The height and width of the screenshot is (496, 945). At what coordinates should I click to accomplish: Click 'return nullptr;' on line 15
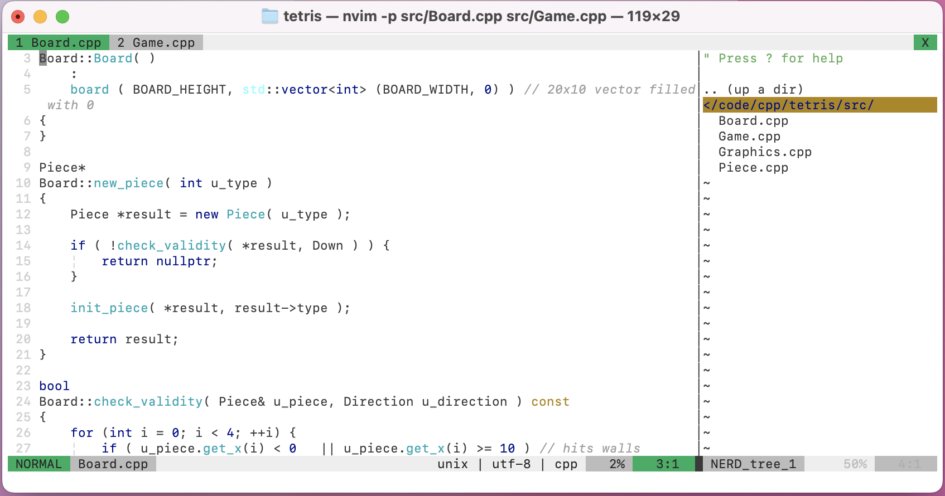(160, 261)
